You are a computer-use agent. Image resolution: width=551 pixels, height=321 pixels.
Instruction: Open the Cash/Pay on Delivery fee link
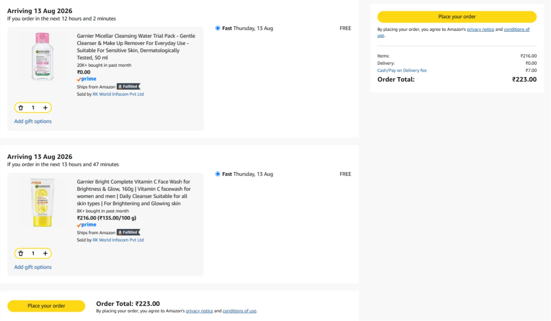point(402,70)
